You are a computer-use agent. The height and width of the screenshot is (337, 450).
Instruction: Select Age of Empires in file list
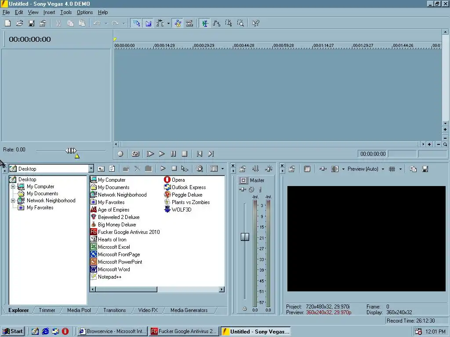pyautogui.click(x=113, y=210)
